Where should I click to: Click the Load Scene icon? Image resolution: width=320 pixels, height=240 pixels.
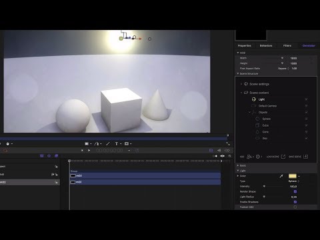pos(283,157)
